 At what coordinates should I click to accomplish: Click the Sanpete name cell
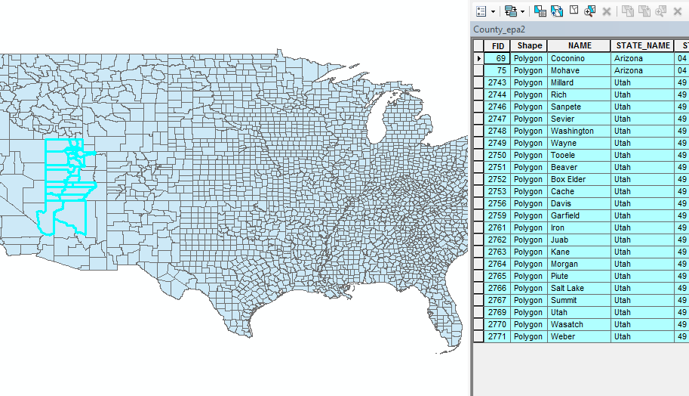[579, 107]
